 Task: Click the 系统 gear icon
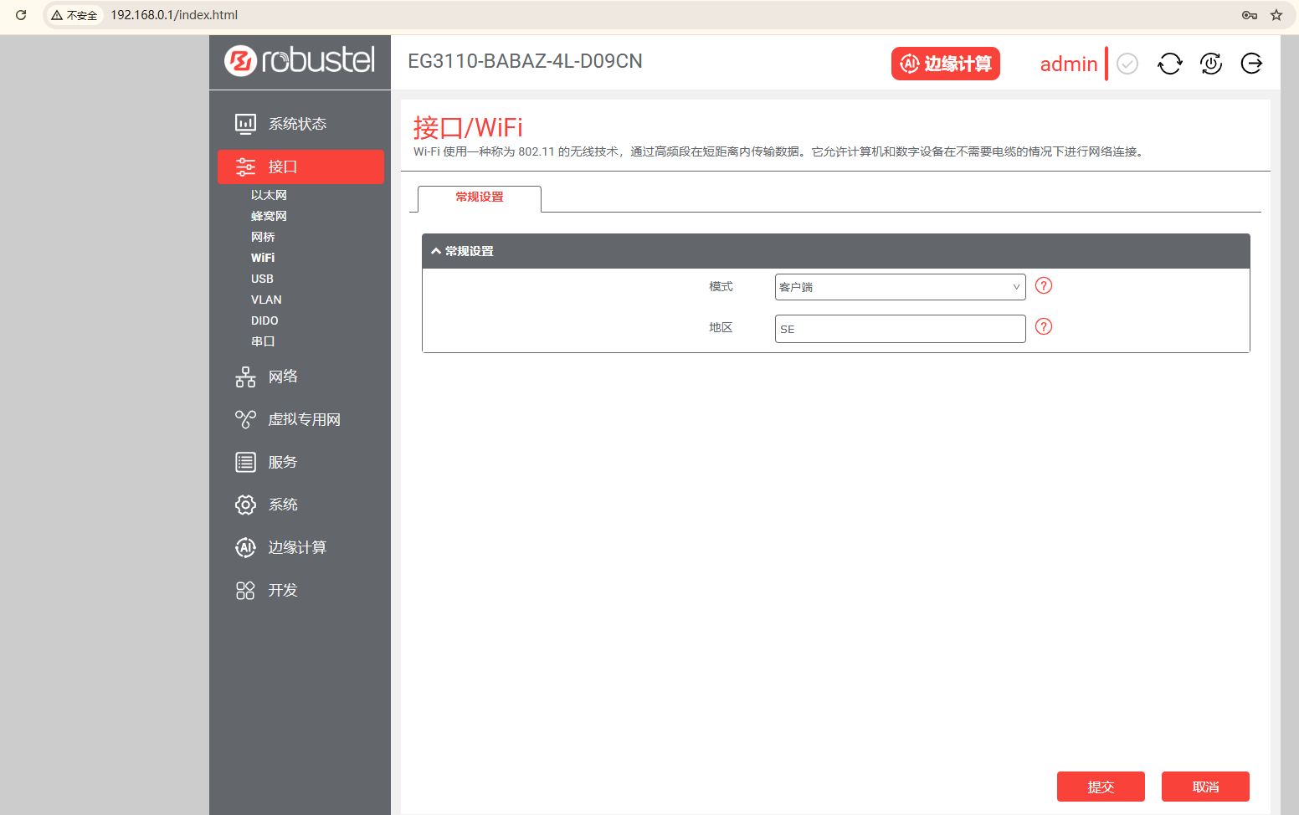[245, 505]
